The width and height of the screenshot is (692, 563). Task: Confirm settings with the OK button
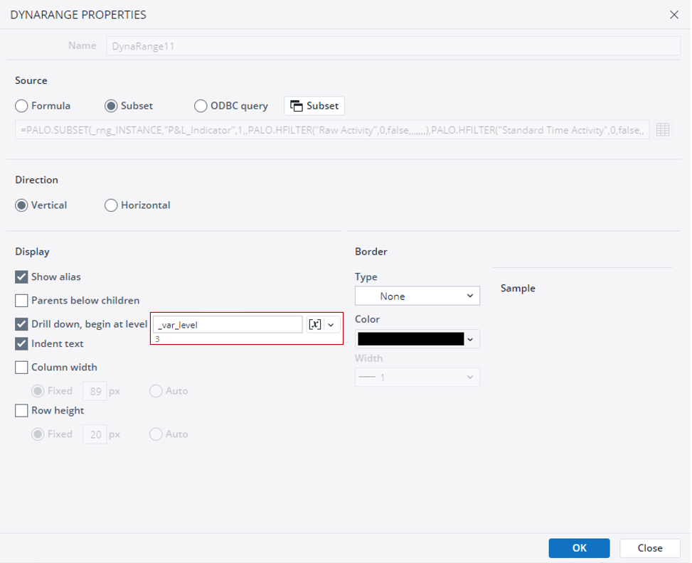pos(579,548)
